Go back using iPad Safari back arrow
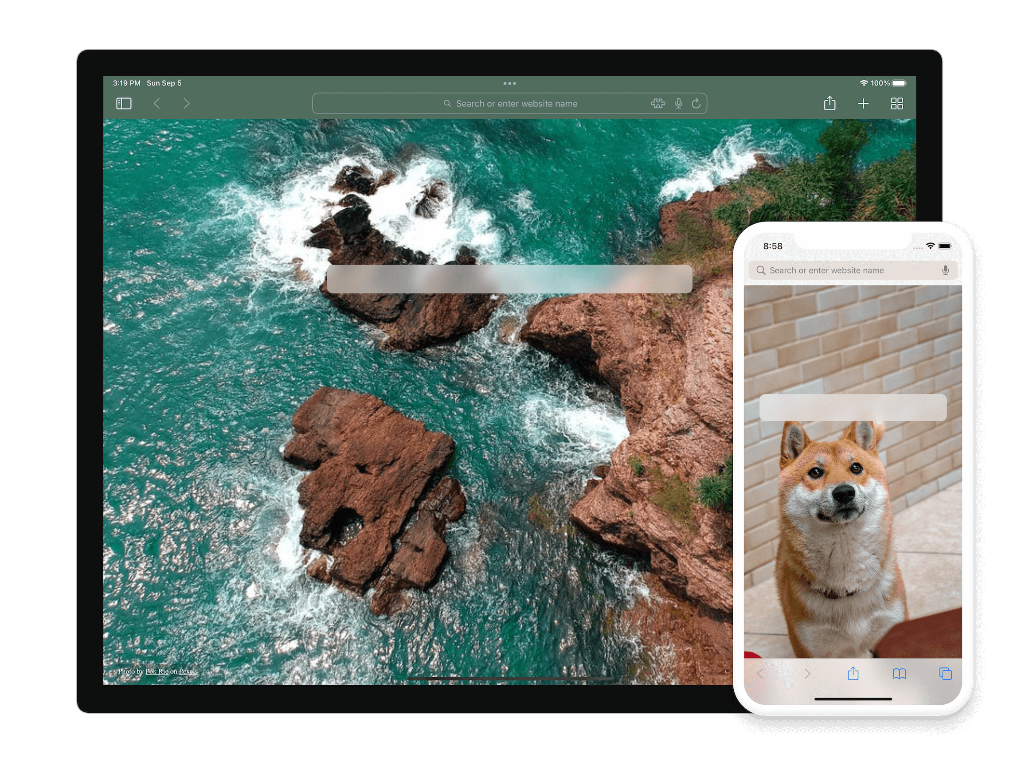The image size is (1021, 765). coord(157,103)
